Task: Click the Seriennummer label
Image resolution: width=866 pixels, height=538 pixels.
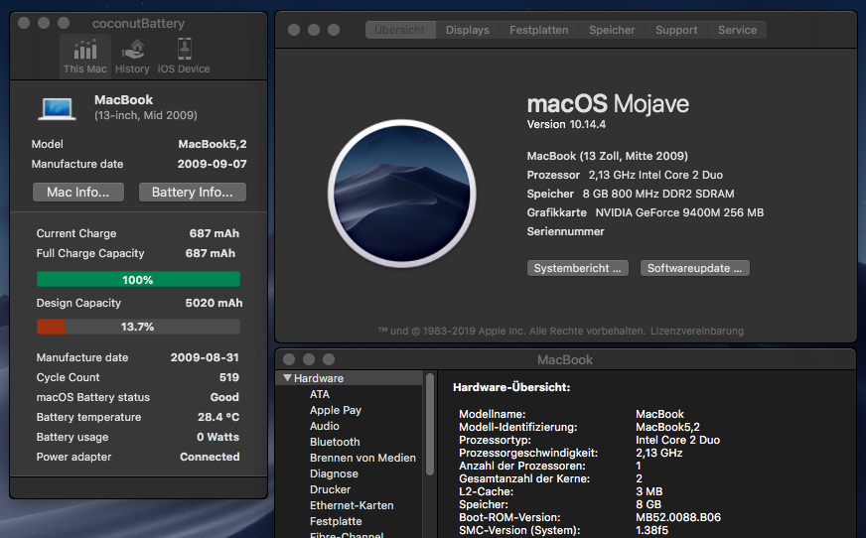Action: pyautogui.click(x=565, y=231)
